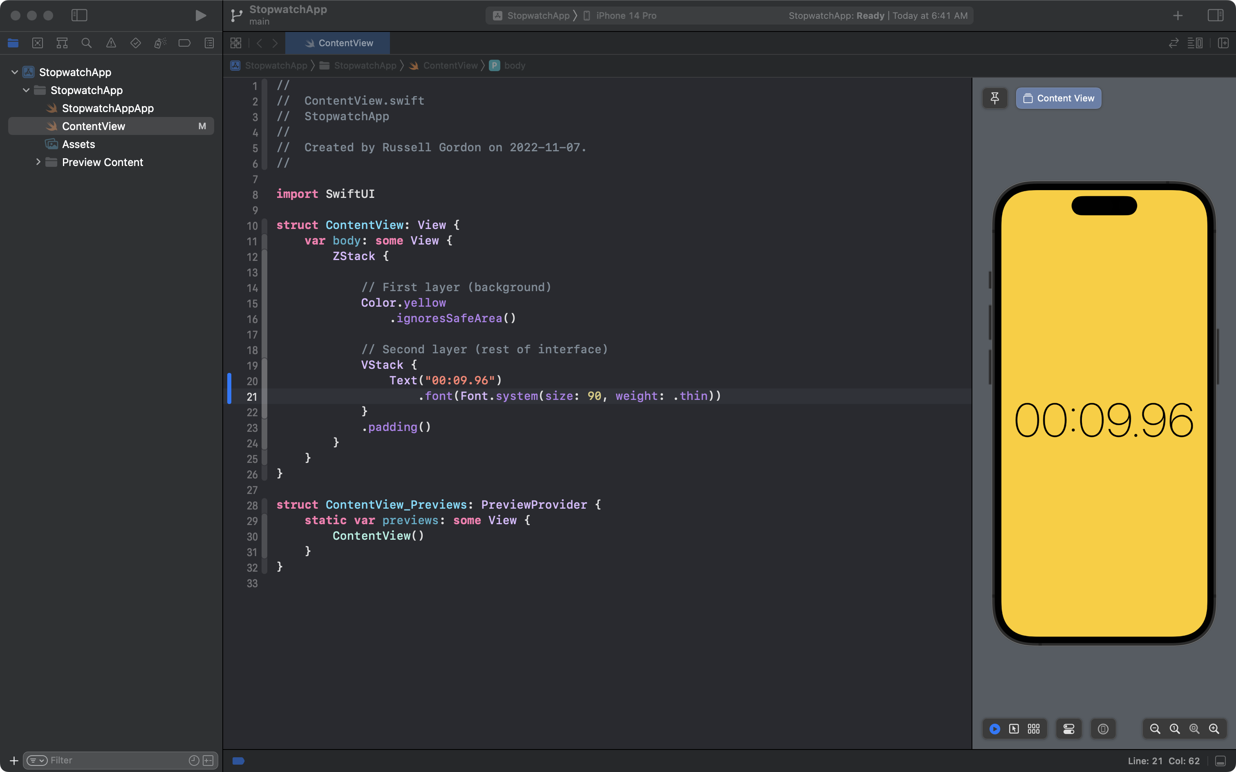The image size is (1236, 772).
Task: Open preview Variants grid icon
Action: [x=1033, y=729]
